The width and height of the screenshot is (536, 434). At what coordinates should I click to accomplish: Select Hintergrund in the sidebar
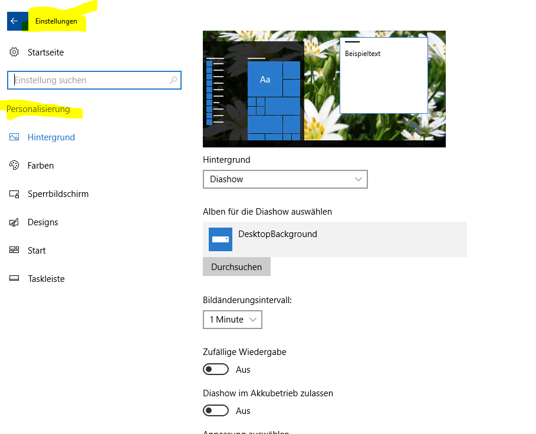click(x=51, y=137)
